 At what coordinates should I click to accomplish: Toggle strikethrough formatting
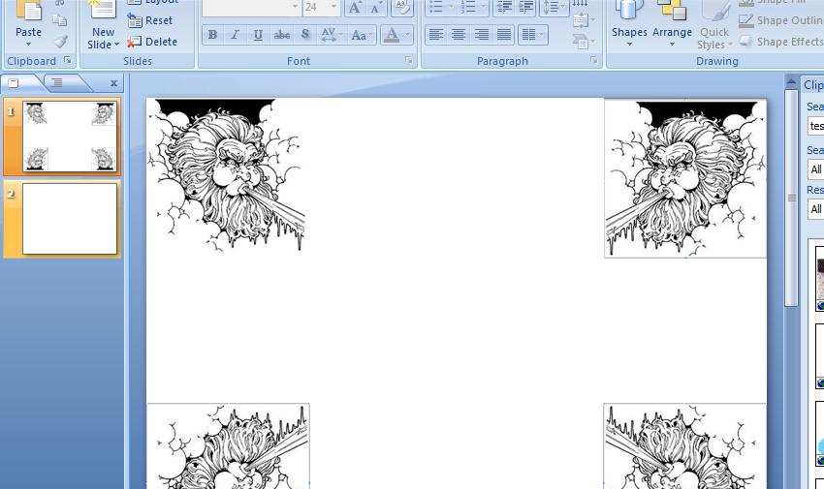(282, 35)
